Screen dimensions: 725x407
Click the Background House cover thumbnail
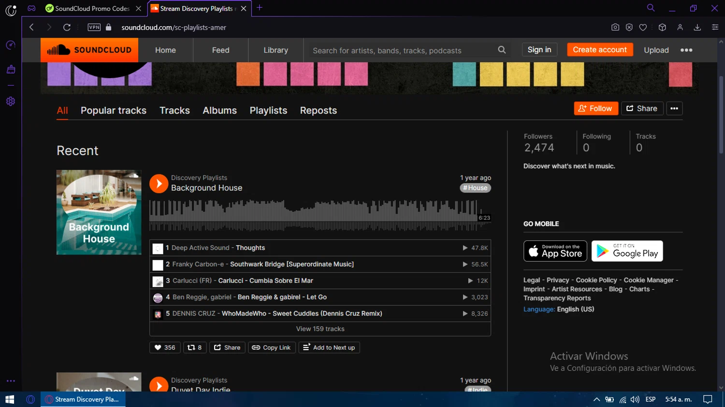tap(99, 212)
